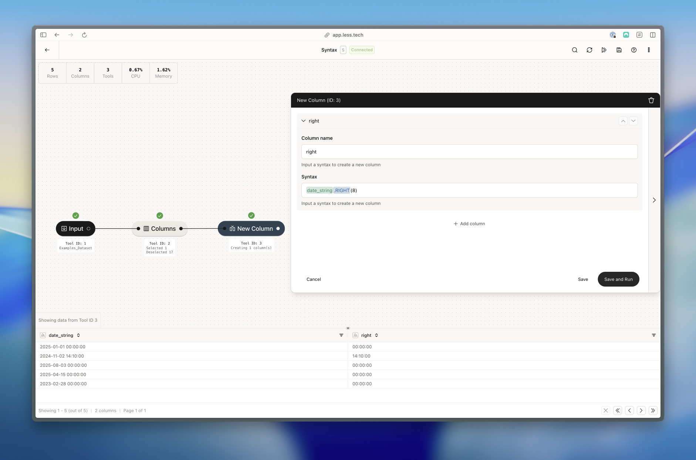Go to previous results page
The width and height of the screenshot is (696, 460).
[629, 410]
